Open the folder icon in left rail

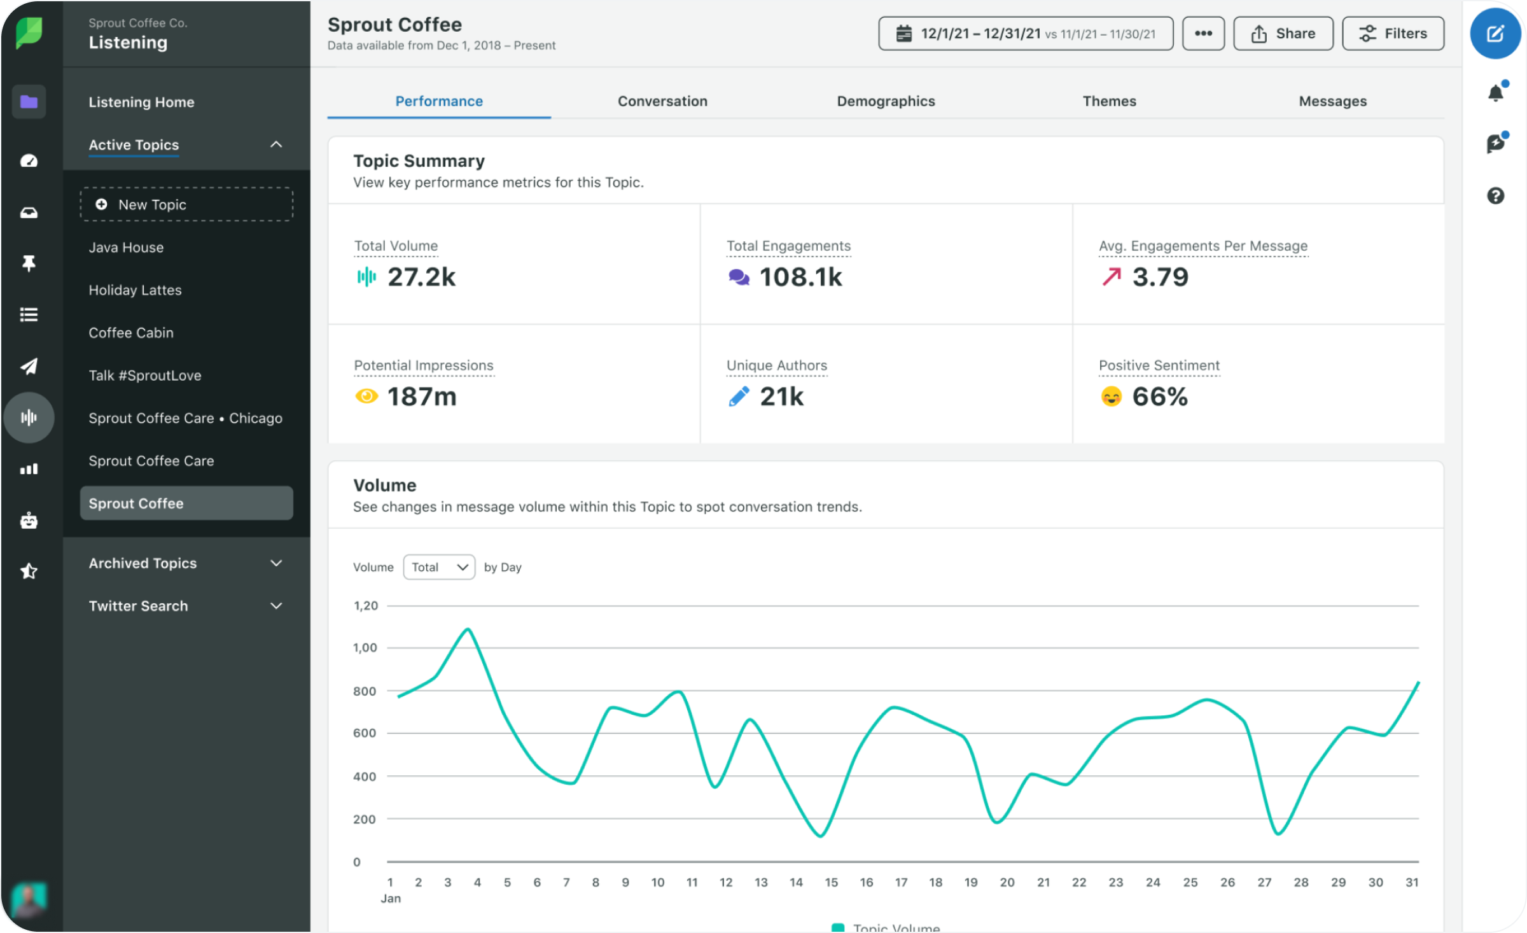pyautogui.click(x=29, y=102)
